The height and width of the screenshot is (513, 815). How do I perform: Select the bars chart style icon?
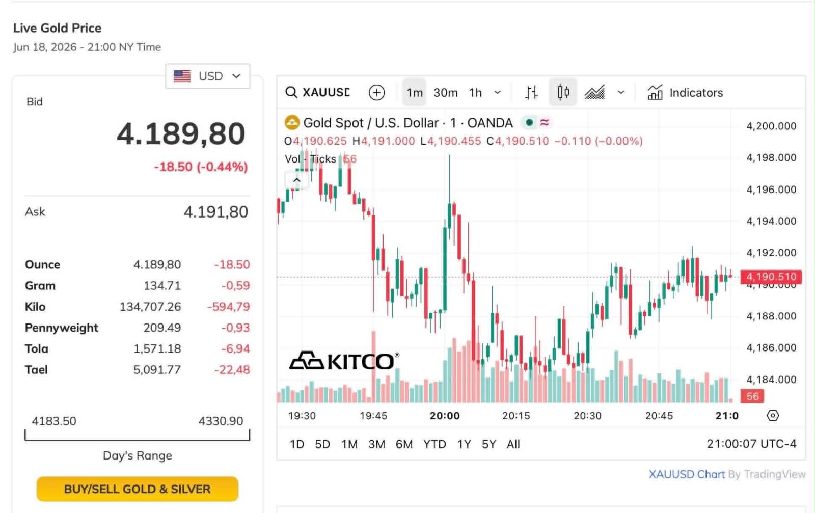(x=531, y=92)
